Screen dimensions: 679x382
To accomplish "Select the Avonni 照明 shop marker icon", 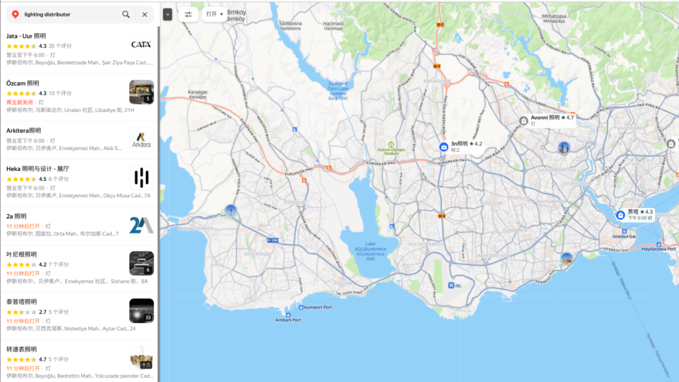I will click(x=524, y=121).
